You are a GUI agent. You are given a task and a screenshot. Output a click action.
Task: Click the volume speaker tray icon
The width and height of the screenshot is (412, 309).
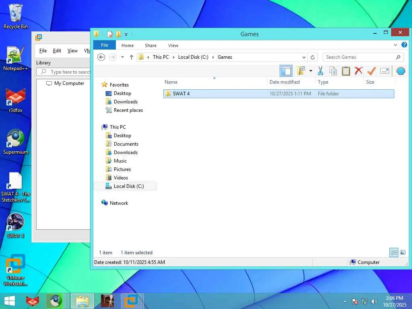(x=374, y=301)
